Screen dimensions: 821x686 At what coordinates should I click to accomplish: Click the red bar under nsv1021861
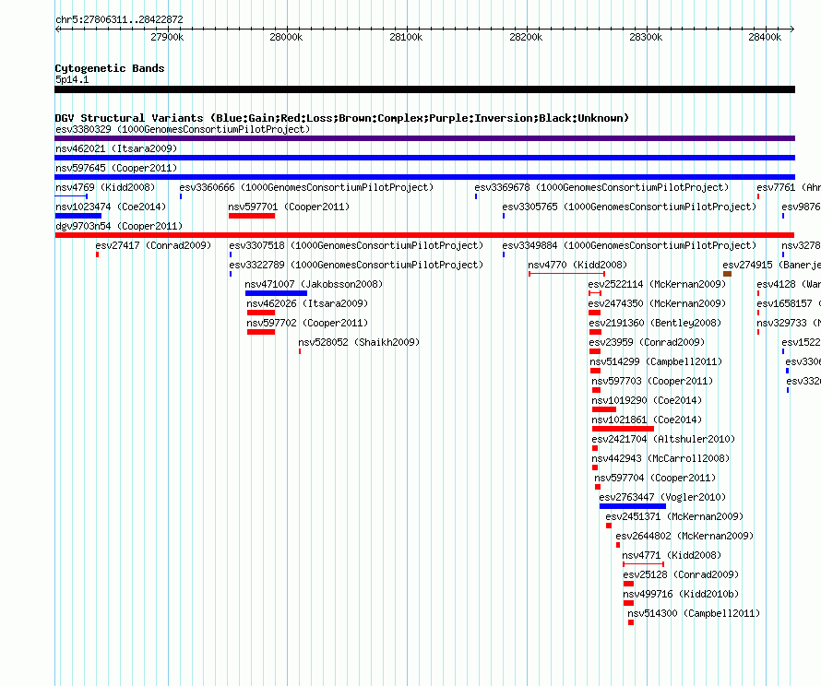[623, 429]
